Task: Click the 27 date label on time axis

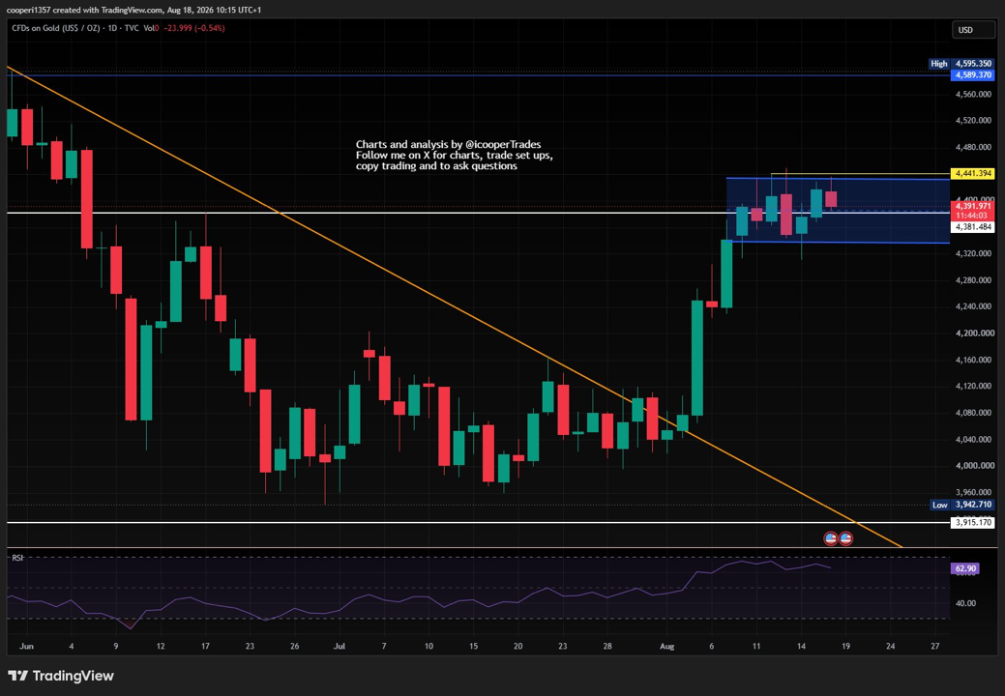Action: point(935,646)
